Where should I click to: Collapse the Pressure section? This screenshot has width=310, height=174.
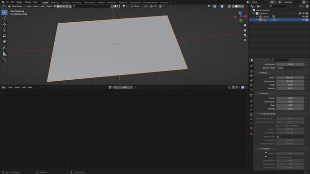tap(259, 149)
